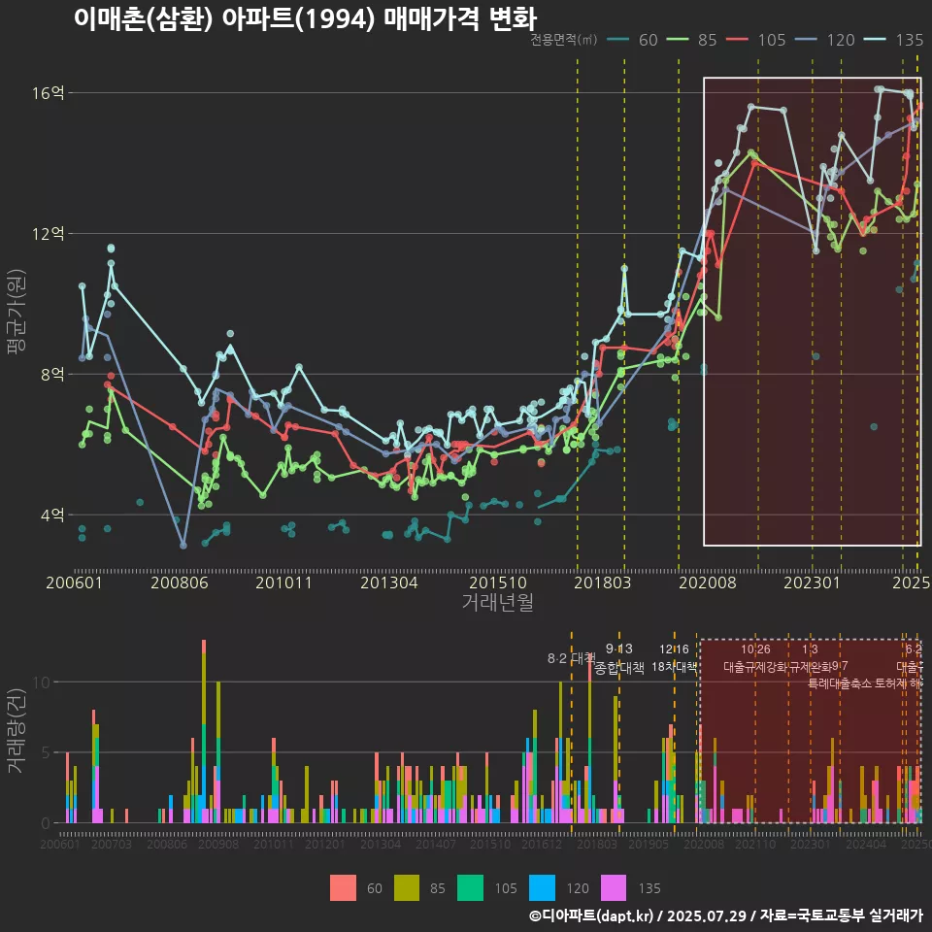The width and height of the screenshot is (932, 932).
Task: Click the 201510 price chart x-axis label
Action: pyautogui.click(x=498, y=582)
